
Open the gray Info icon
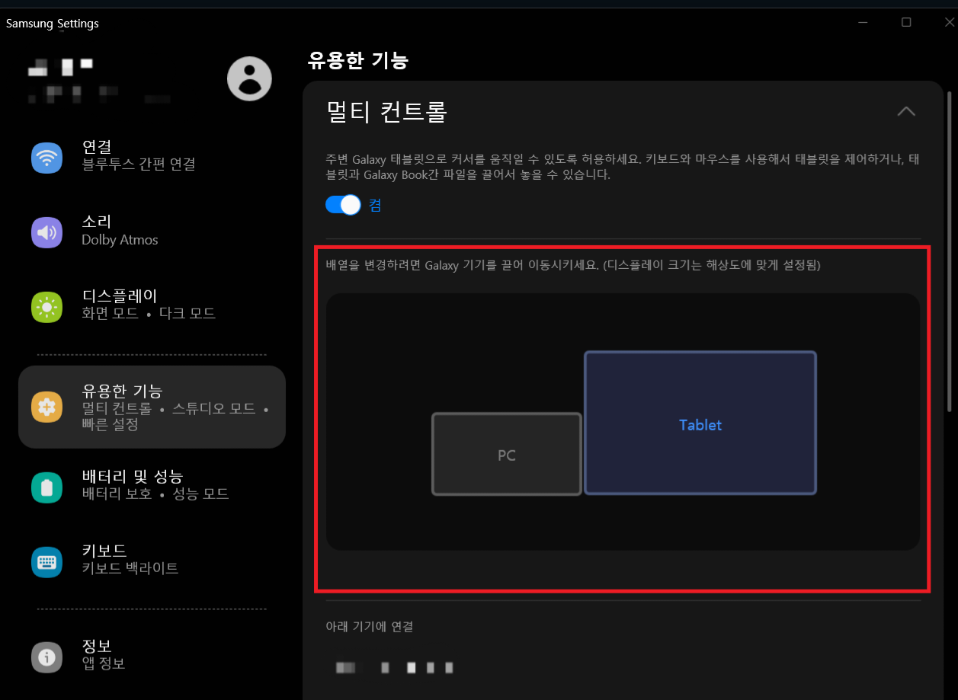tap(46, 657)
